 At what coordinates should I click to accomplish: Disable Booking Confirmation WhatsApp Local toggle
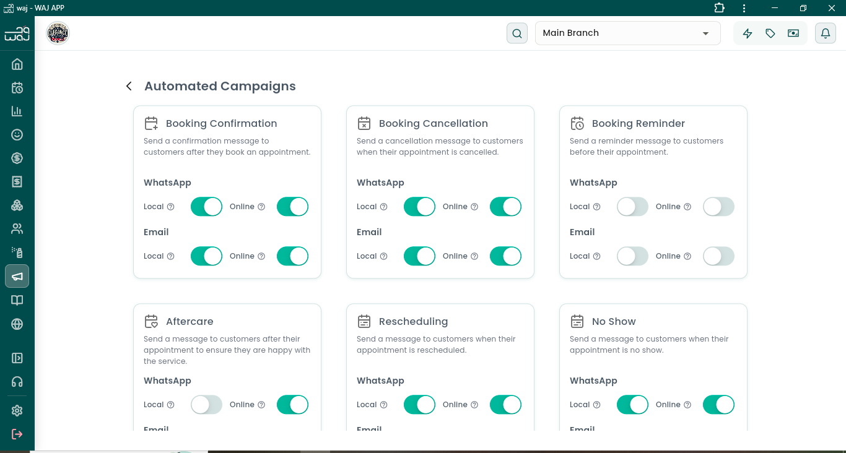pos(206,207)
